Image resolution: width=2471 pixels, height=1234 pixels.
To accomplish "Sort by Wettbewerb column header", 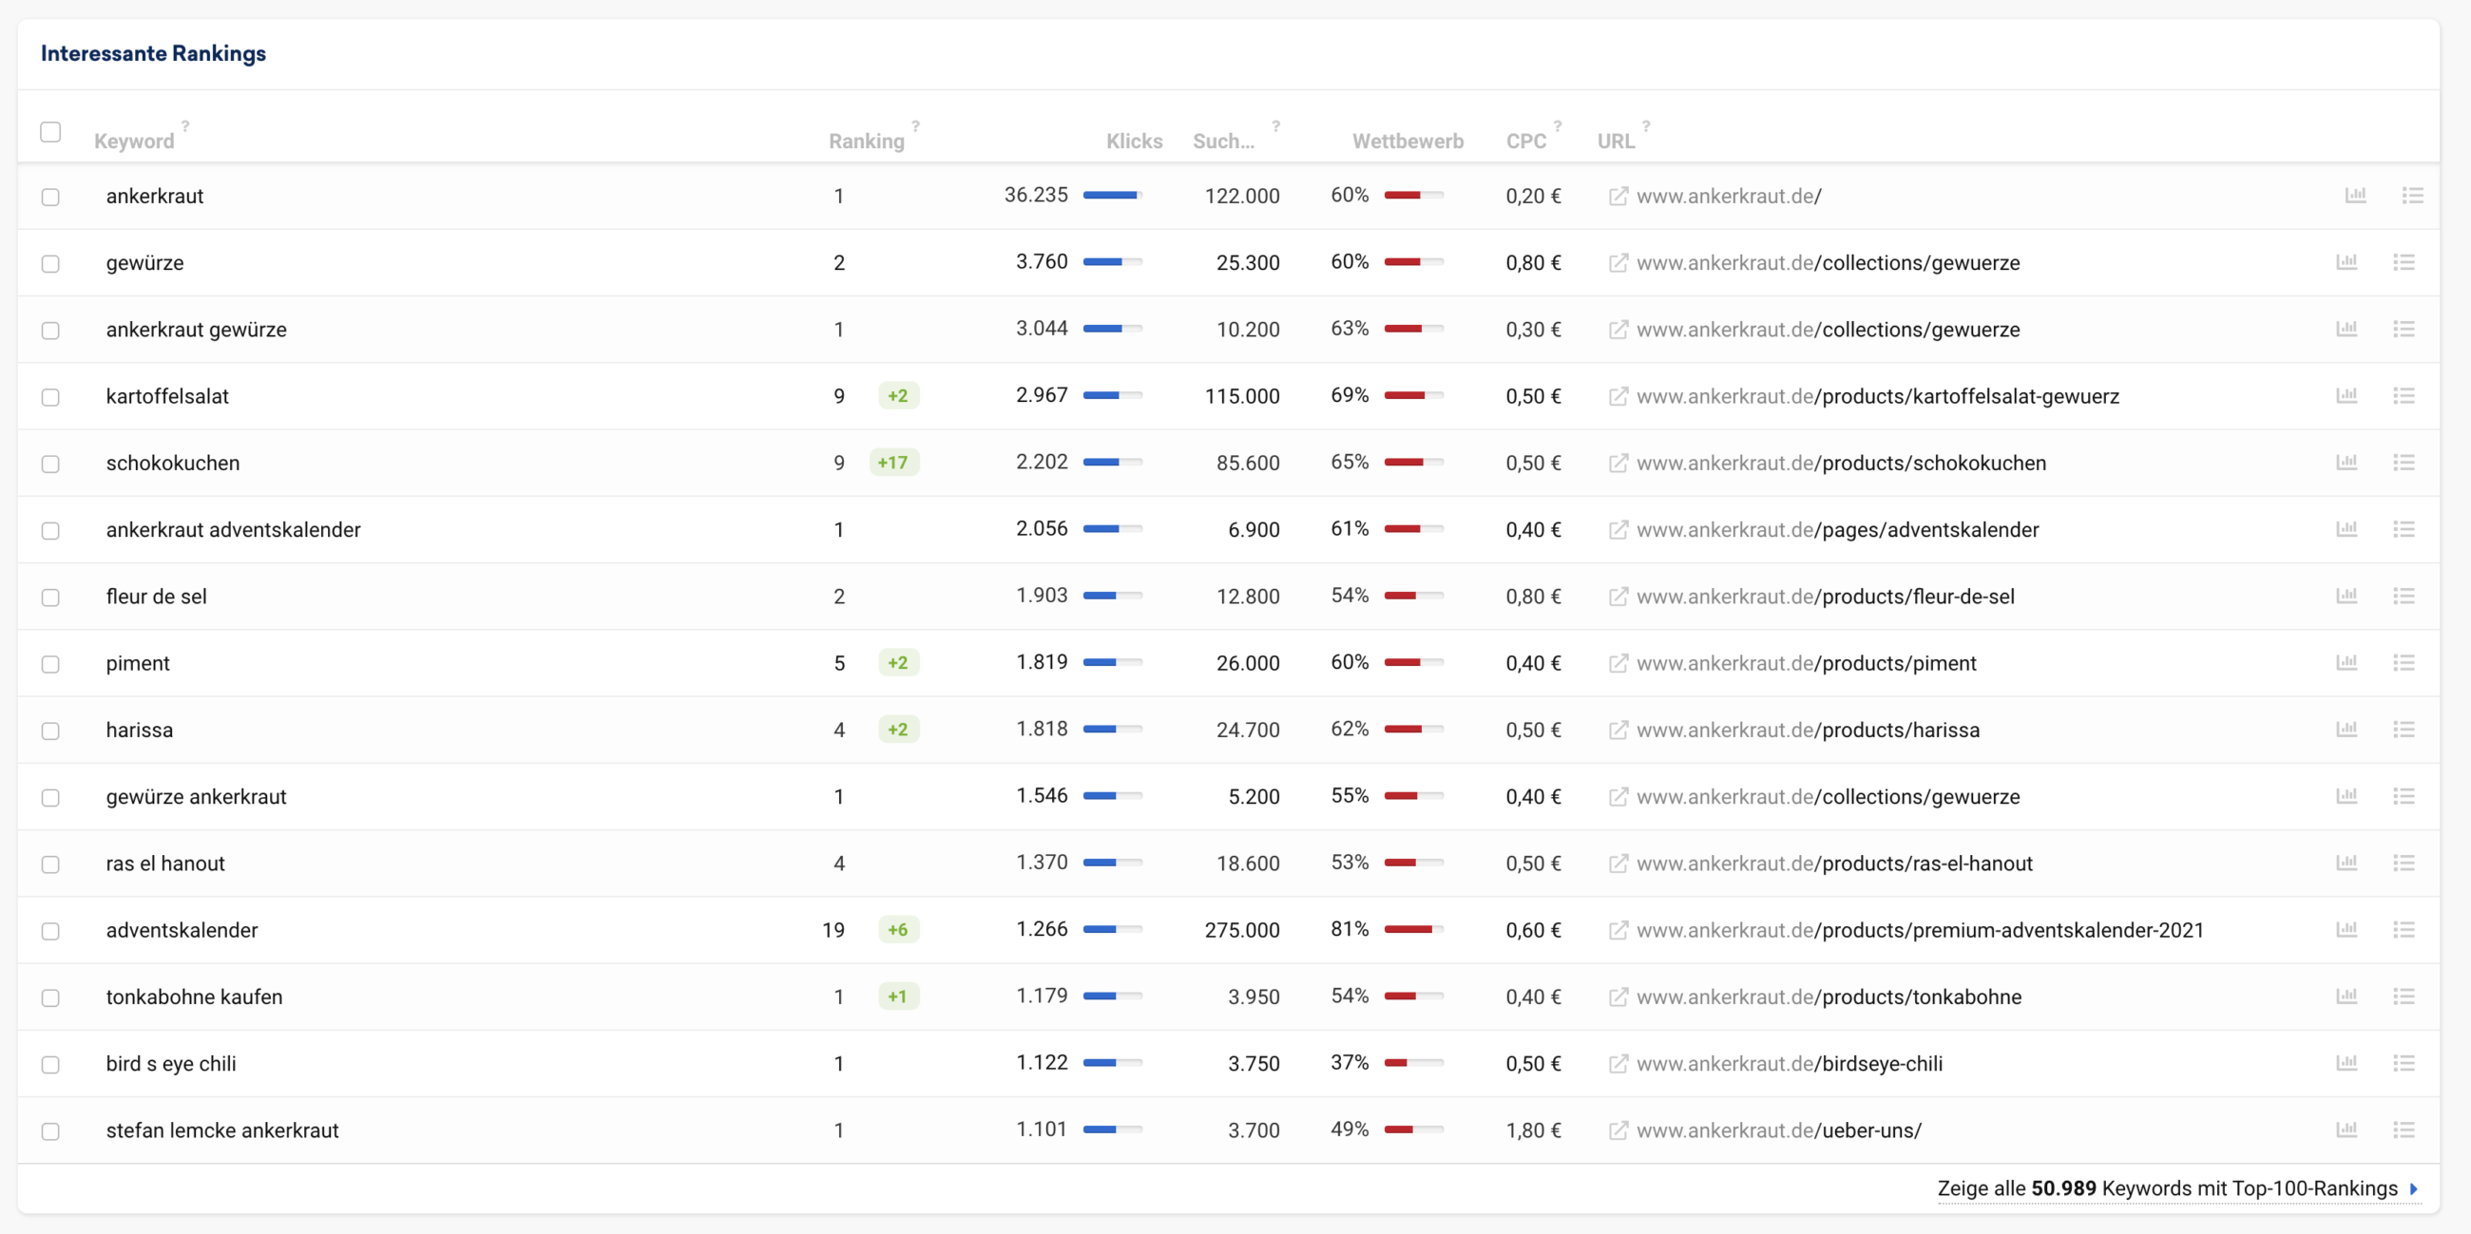I will tap(1408, 141).
